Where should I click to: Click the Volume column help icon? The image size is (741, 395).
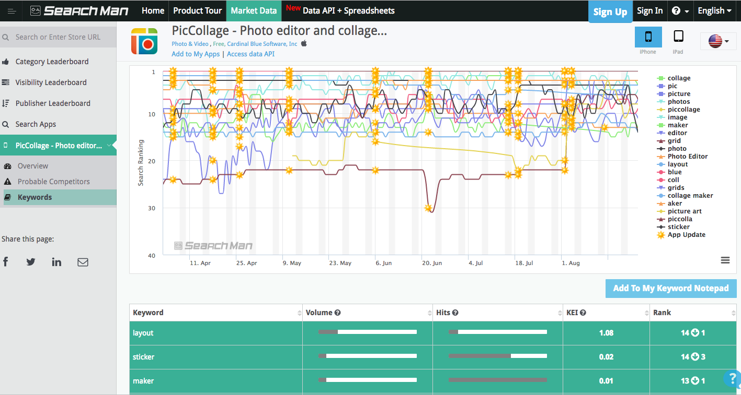coord(338,313)
